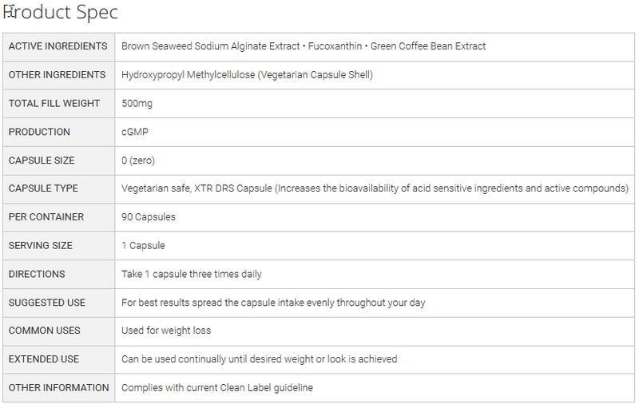Click the OTHER INGREDIENTS row label
Image resolution: width=639 pixels, height=408 pixels.
tap(57, 75)
